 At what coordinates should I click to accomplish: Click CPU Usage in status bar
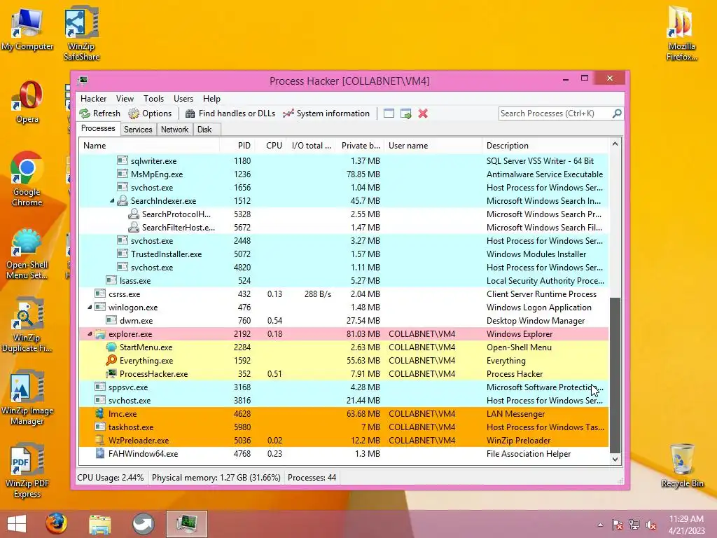pos(110,478)
